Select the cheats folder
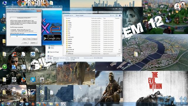 (70, 23)
